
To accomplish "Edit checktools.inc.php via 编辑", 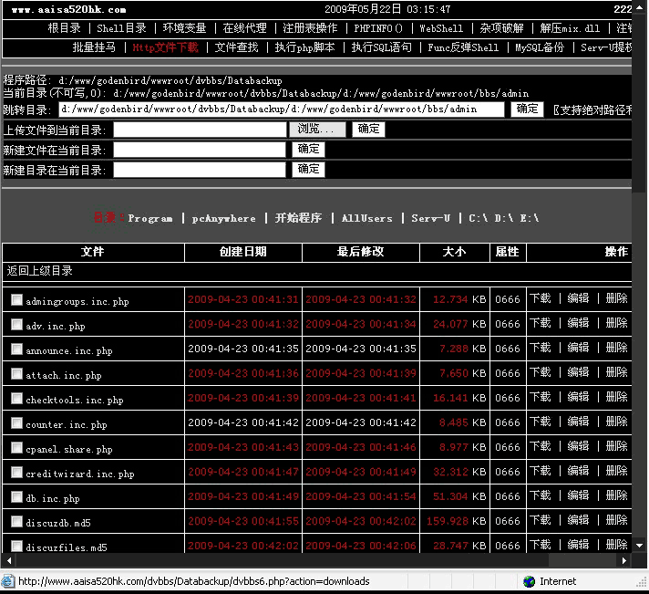I will pos(578,397).
